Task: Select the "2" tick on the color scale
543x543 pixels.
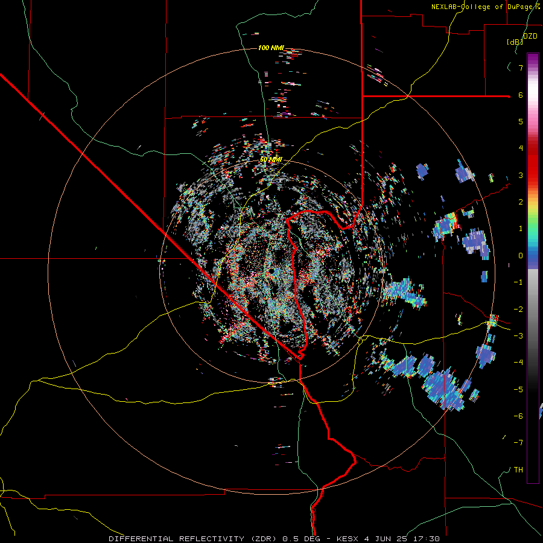Action: click(x=521, y=202)
